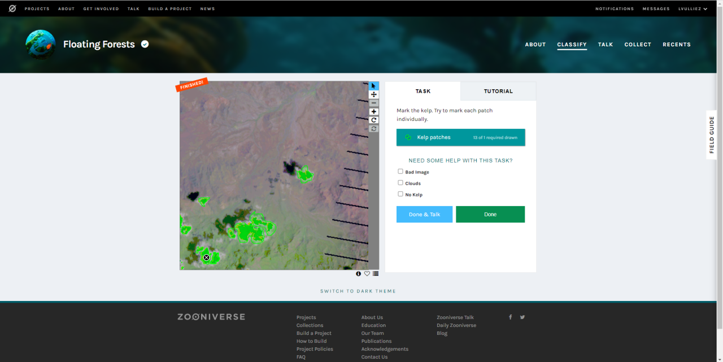723x362 pixels.
Task: Open the Recents page
Action: [x=677, y=45]
